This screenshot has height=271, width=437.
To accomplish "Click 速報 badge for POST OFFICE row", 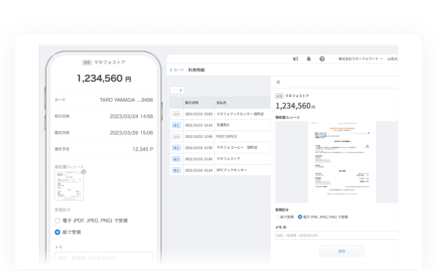I will point(176,137).
